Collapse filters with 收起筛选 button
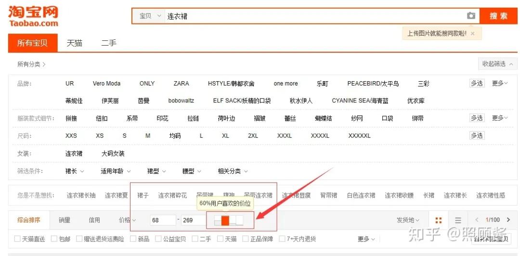 coord(497,64)
